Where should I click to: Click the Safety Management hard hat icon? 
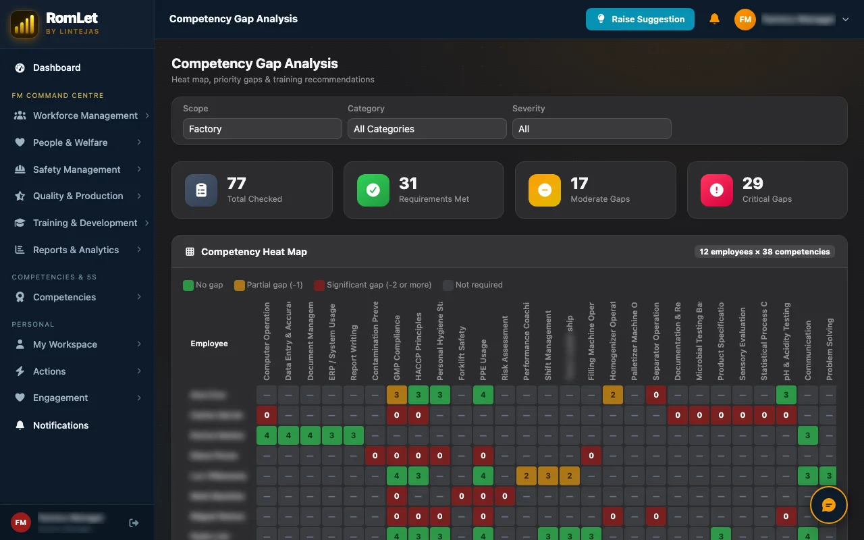click(20, 169)
